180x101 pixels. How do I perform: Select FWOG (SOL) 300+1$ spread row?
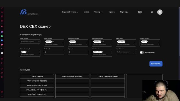(37, 81)
